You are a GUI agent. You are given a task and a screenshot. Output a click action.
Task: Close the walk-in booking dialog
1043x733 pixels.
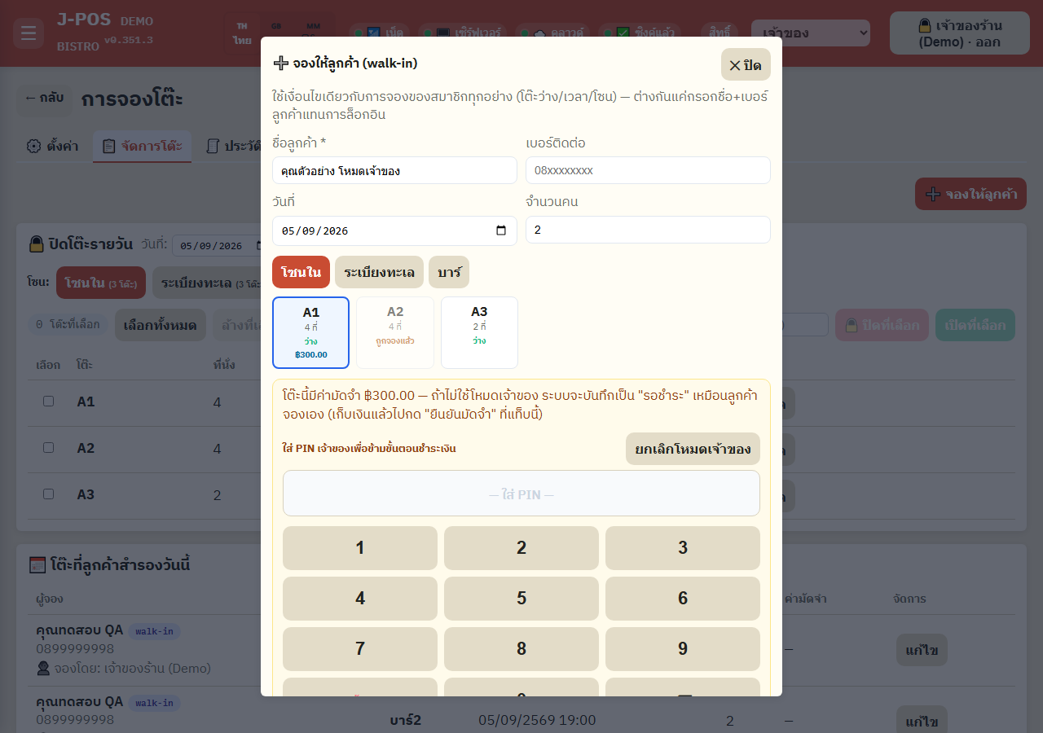[x=746, y=65]
